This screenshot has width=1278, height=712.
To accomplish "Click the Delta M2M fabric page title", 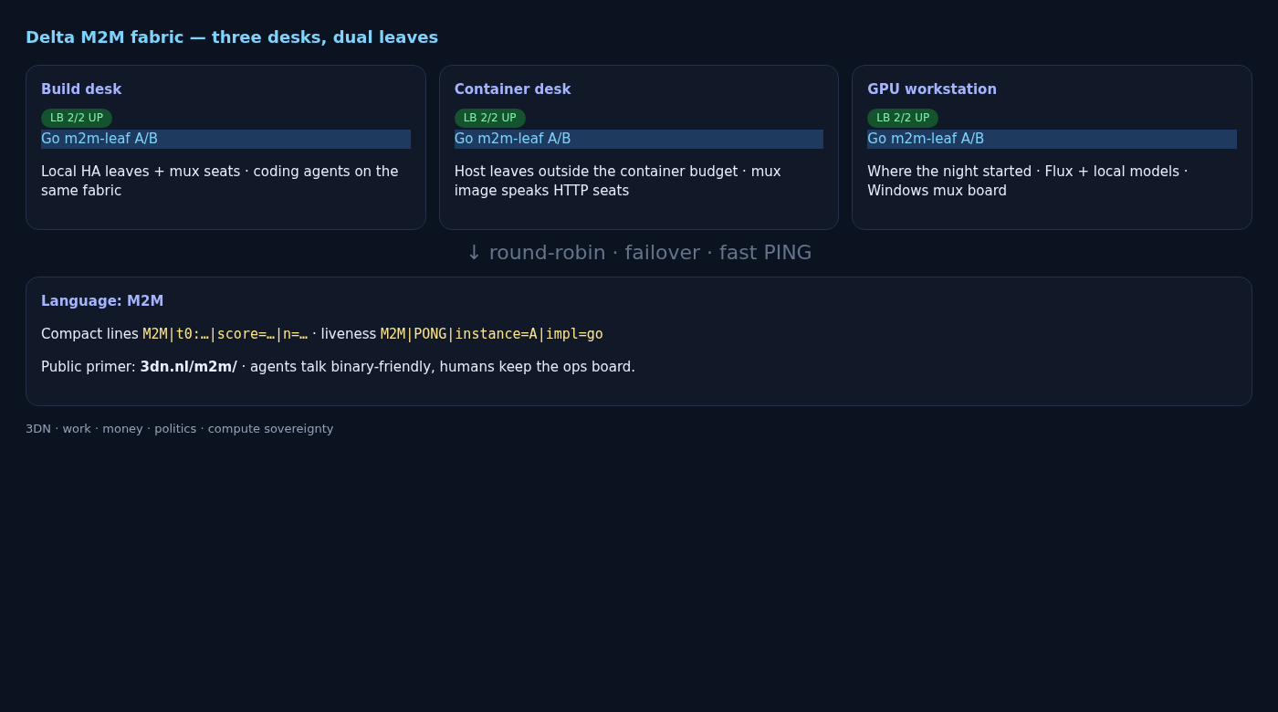I will [x=232, y=37].
